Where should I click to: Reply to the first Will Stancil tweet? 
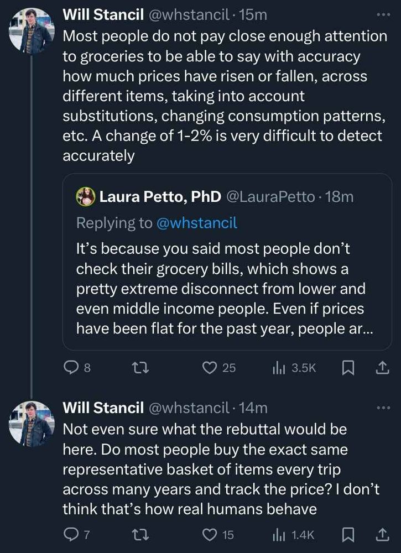pos(77,368)
